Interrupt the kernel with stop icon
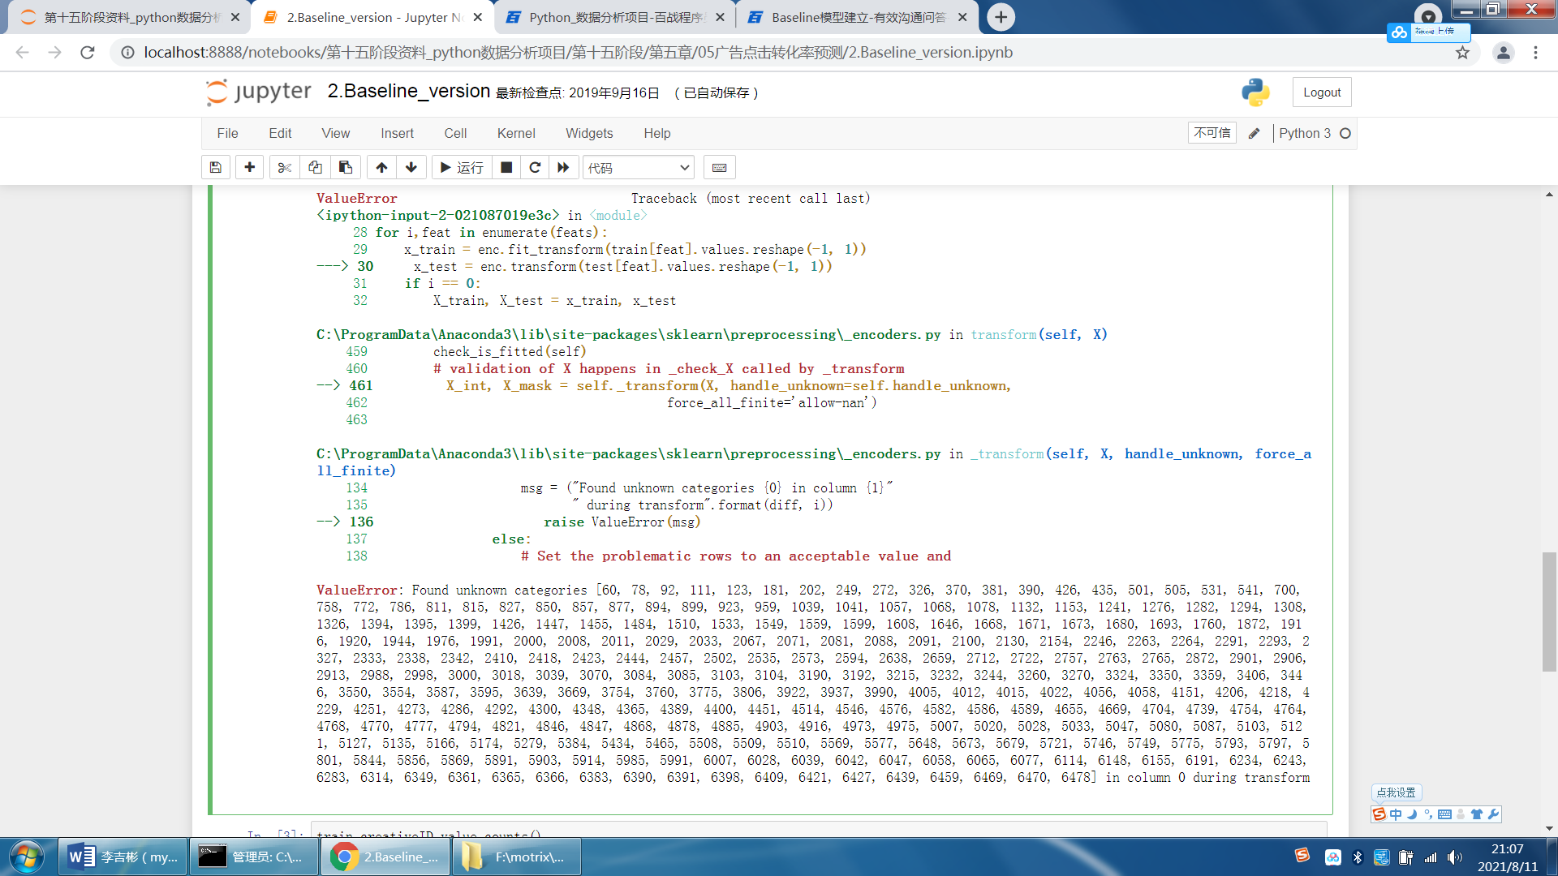 coord(506,168)
